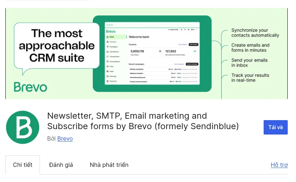Switch to the Chi tiết tab
The width and height of the screenshot is (296, 182).
(23, 165)
